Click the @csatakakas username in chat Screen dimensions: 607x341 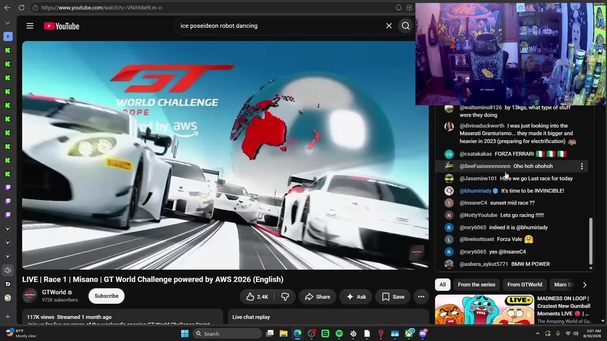pyautogui.click(x=476, y=154)
